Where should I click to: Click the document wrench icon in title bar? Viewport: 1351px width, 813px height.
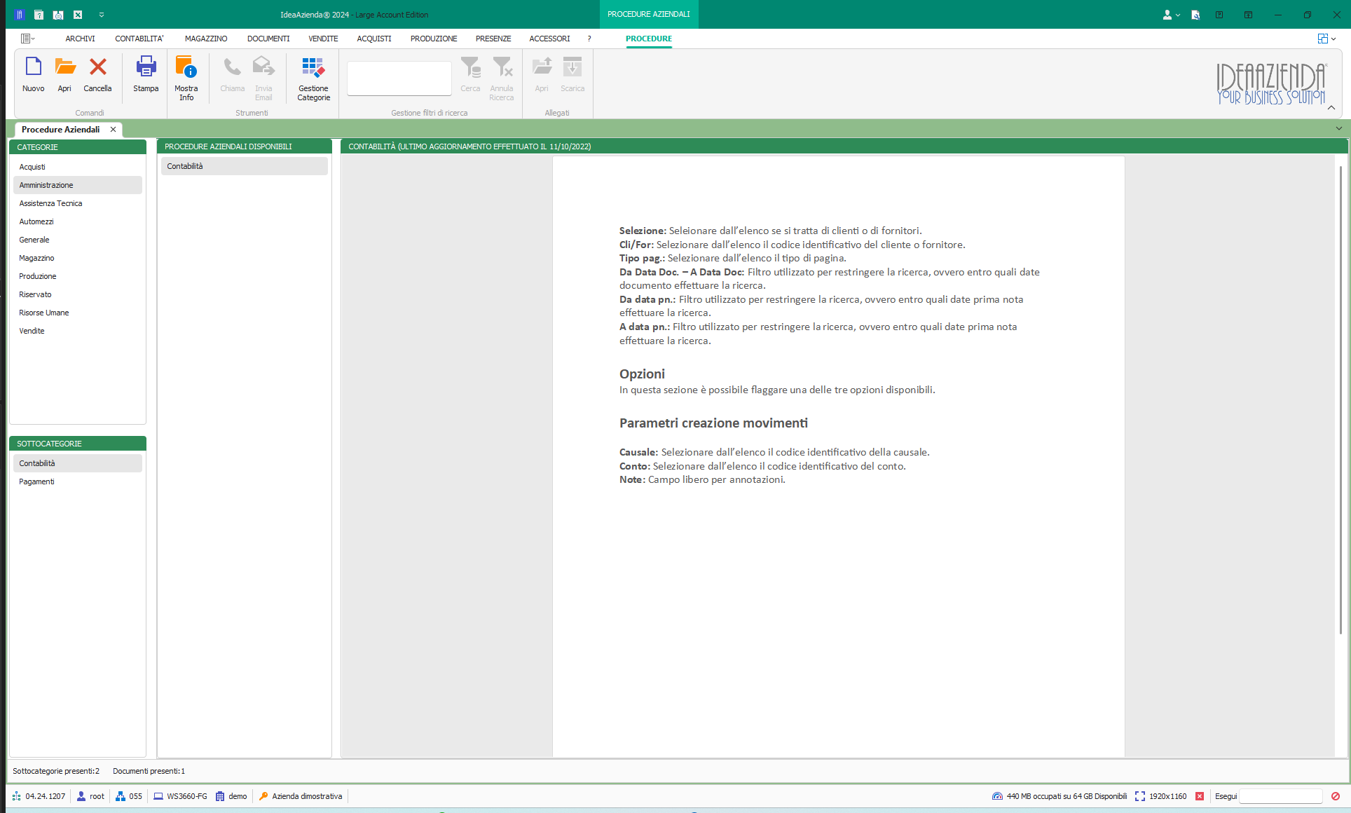pos(1195,15)
